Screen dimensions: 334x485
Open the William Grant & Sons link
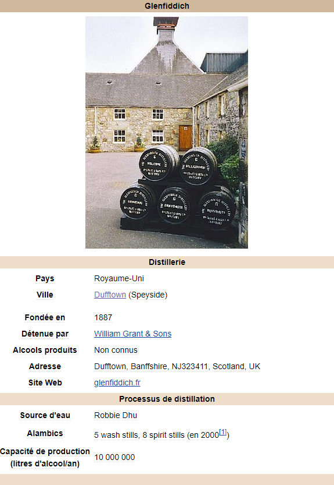click(133, 334)
